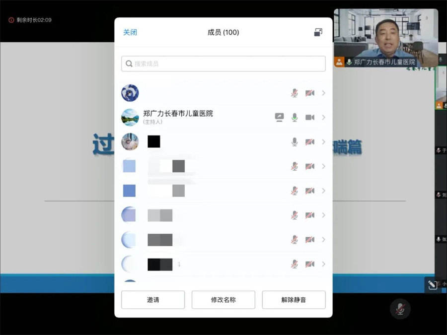This screenshot has height=335, width=447.
Task: Toggle the host row's camera icon
Action: coord(309,118)
